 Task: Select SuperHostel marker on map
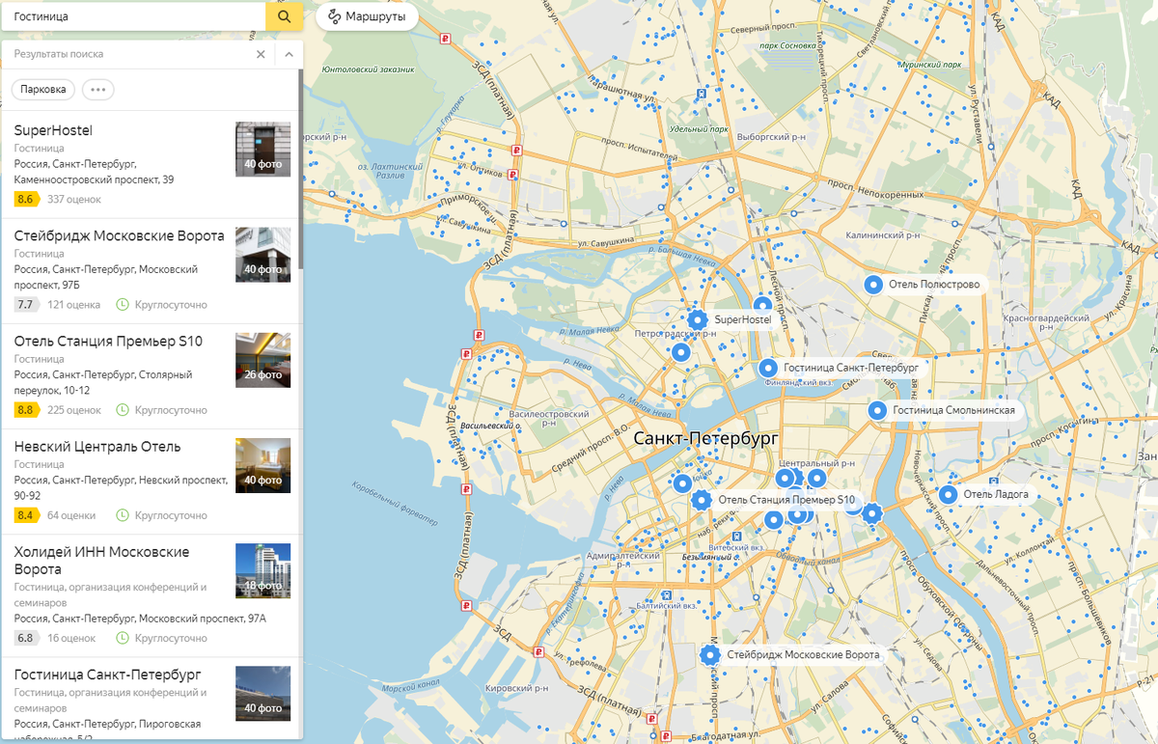(x=698, y=319)
